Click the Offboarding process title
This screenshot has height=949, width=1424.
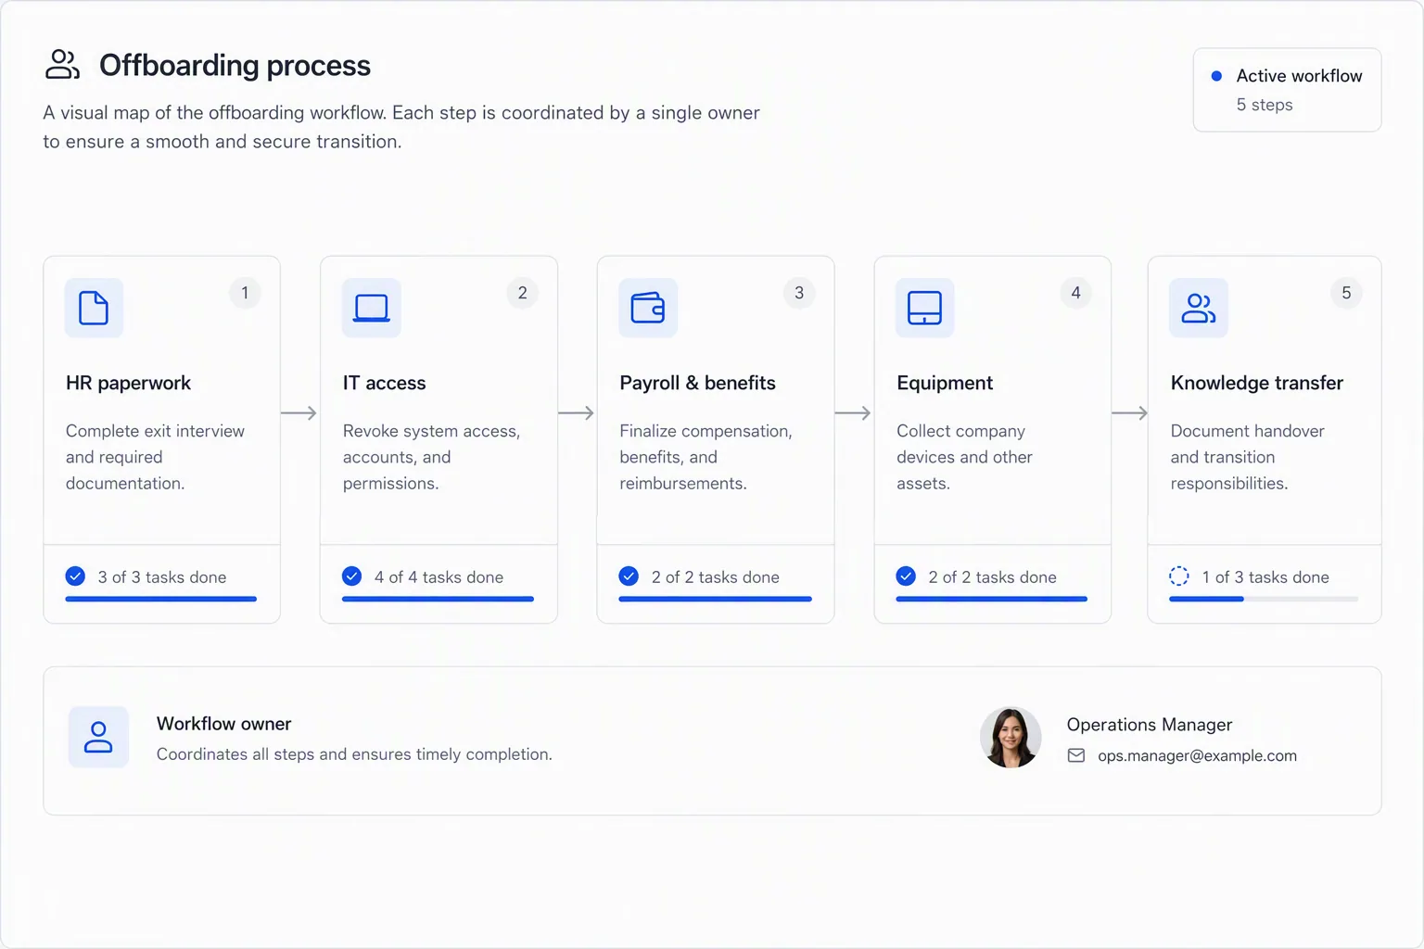pos(235,65)
